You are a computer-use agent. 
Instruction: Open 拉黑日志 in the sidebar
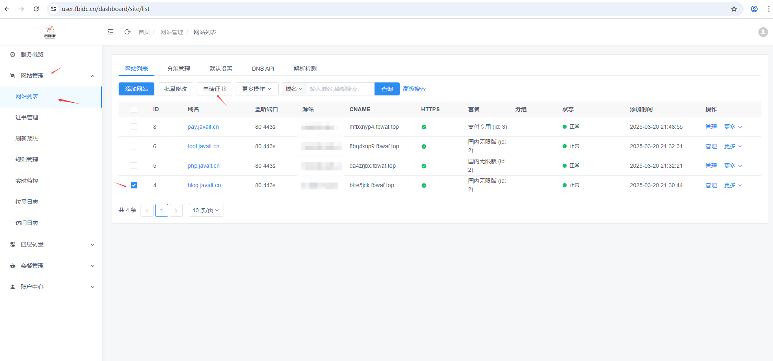click(x=27, y=202)
